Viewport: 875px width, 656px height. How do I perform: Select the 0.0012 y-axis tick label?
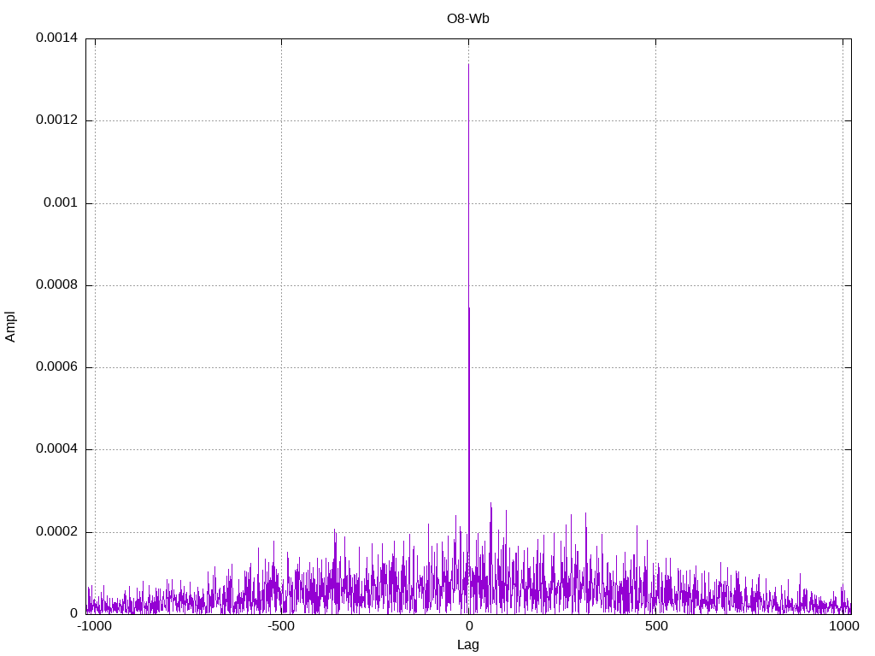click(x=56, y=120)
